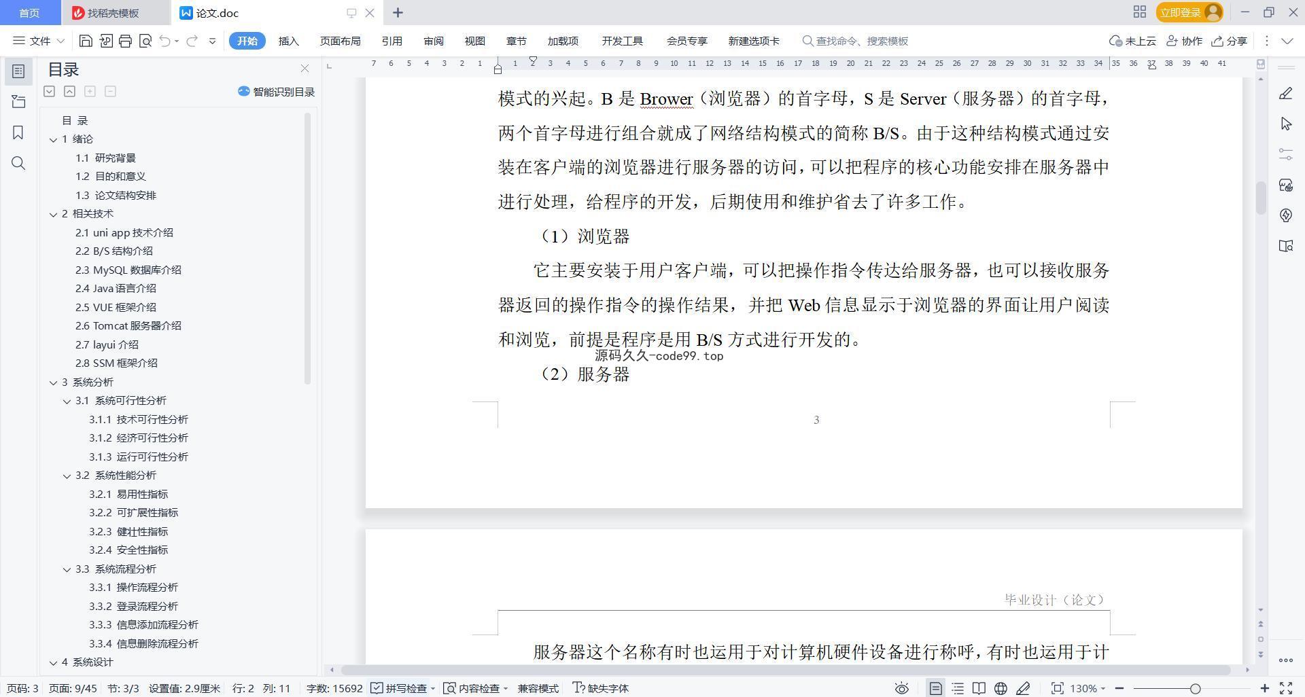The image size is (1305, 697).
Task: Close the TOC panel X button
Action: click(x=304, y=69)
